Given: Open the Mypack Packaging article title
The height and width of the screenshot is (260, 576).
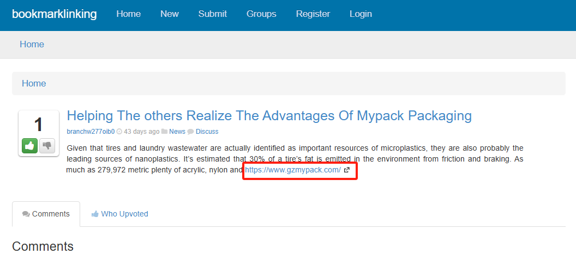Looking at the screenshot, I should 269,116.
